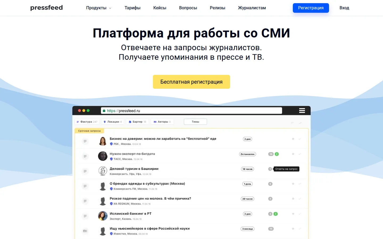
Task: Open 'Ищу ньюсмейкеров в сфере Российской науки'
Action: [x=149, y=228]
